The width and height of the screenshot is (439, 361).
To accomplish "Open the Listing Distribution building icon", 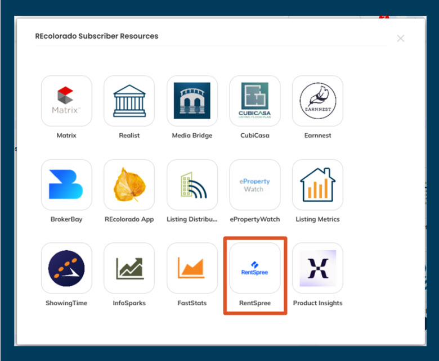I will click(x=192, y=185).
